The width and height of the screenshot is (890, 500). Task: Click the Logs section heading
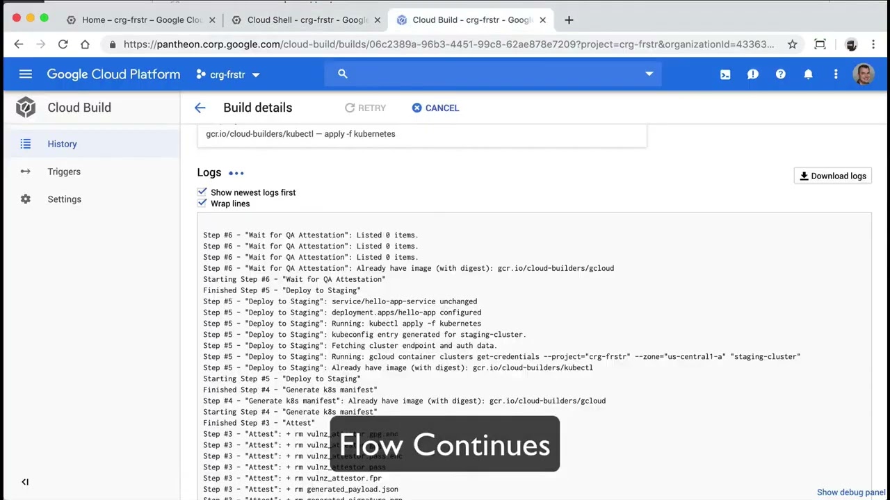[209, 172]
